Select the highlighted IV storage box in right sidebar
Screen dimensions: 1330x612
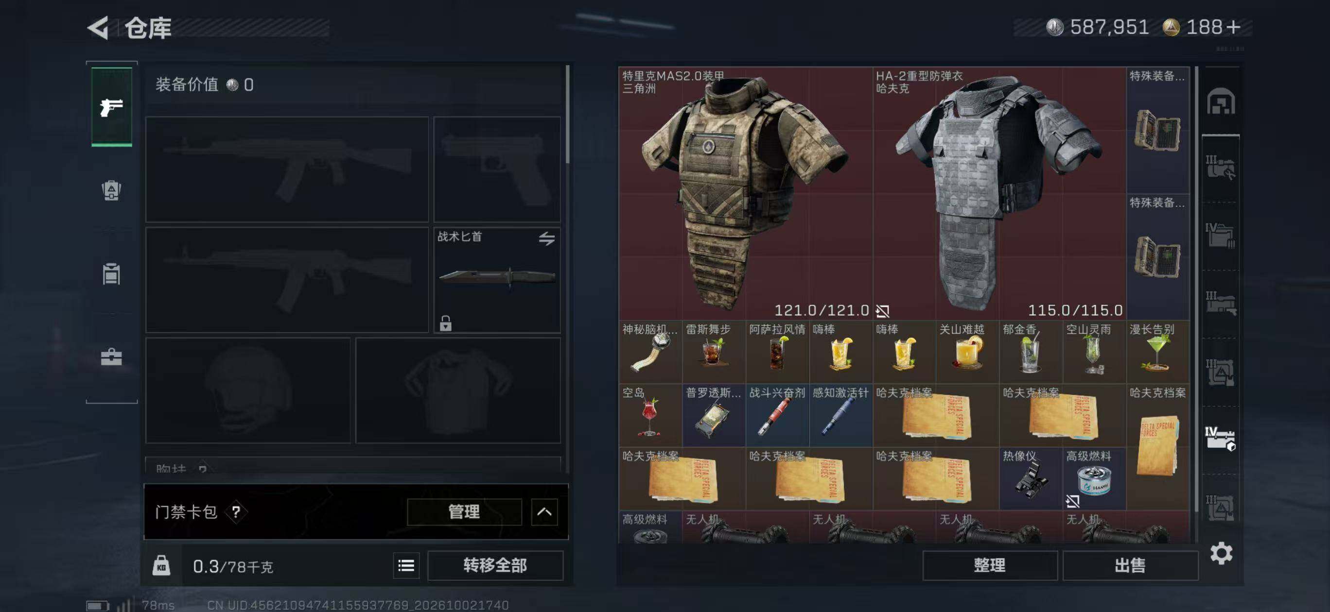pos(1221,439)
